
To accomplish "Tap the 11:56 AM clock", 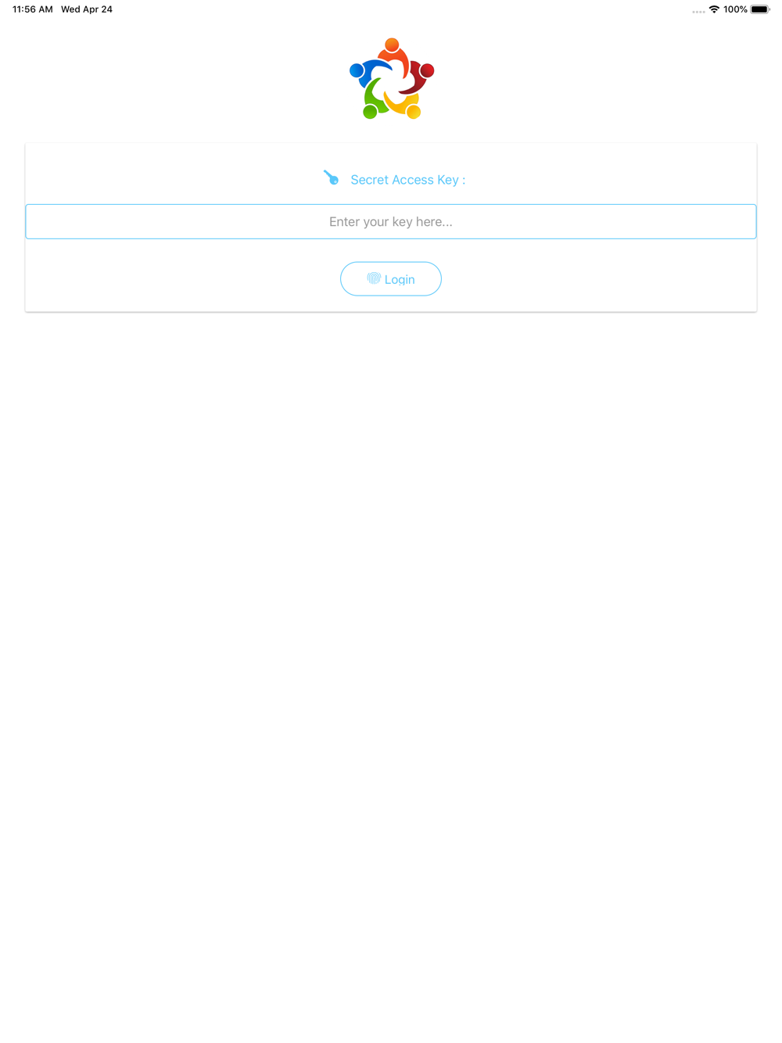I will (x=33, y=9).
